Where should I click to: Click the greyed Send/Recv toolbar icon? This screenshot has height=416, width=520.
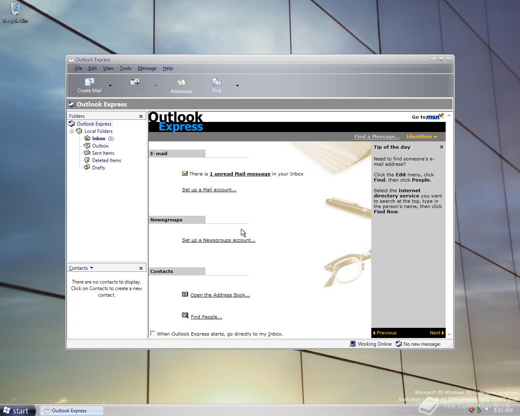[135, 82]
